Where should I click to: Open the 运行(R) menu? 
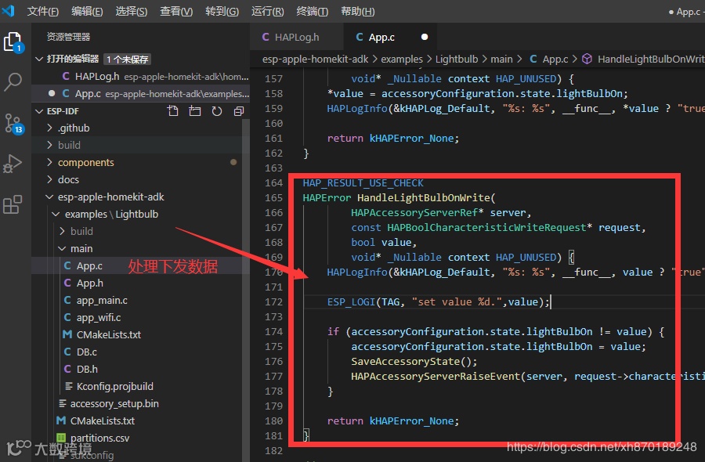tap(268, 11)
